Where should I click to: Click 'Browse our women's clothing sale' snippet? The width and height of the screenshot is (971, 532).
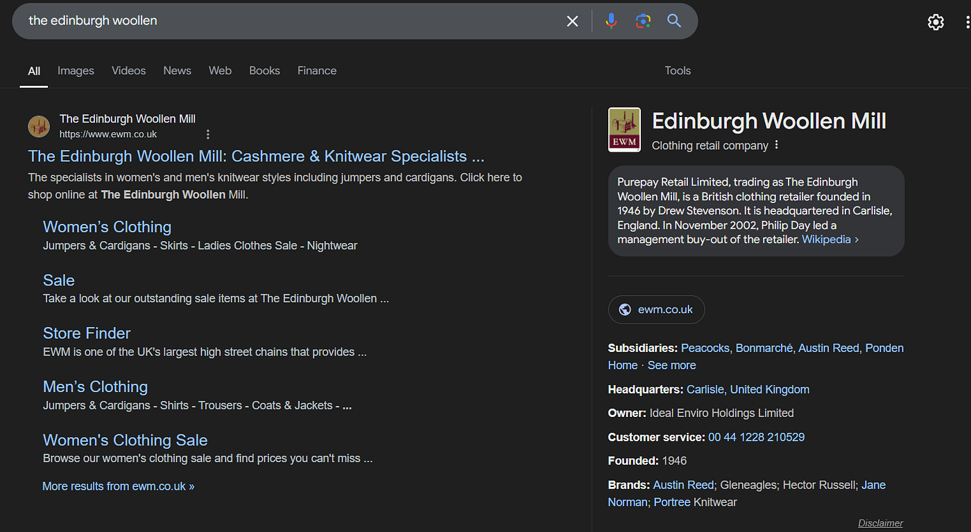(x=208, y=459)
